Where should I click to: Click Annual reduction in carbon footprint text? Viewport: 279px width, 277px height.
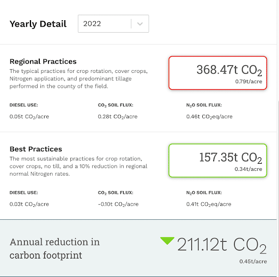pos(54,249)
